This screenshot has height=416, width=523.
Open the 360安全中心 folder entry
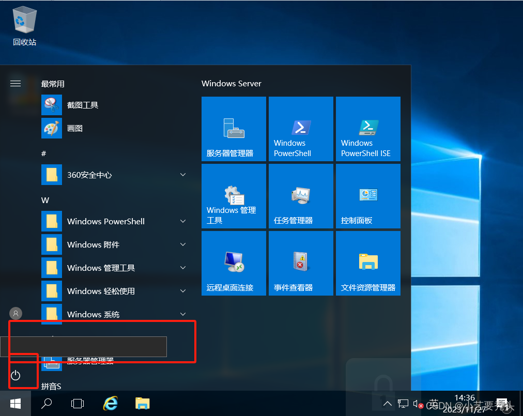[x=113, y=175]
